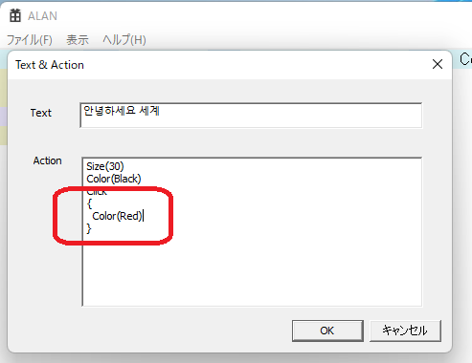Click the Text input field with Korean text

pyautogui.click(x=251, y=115)
